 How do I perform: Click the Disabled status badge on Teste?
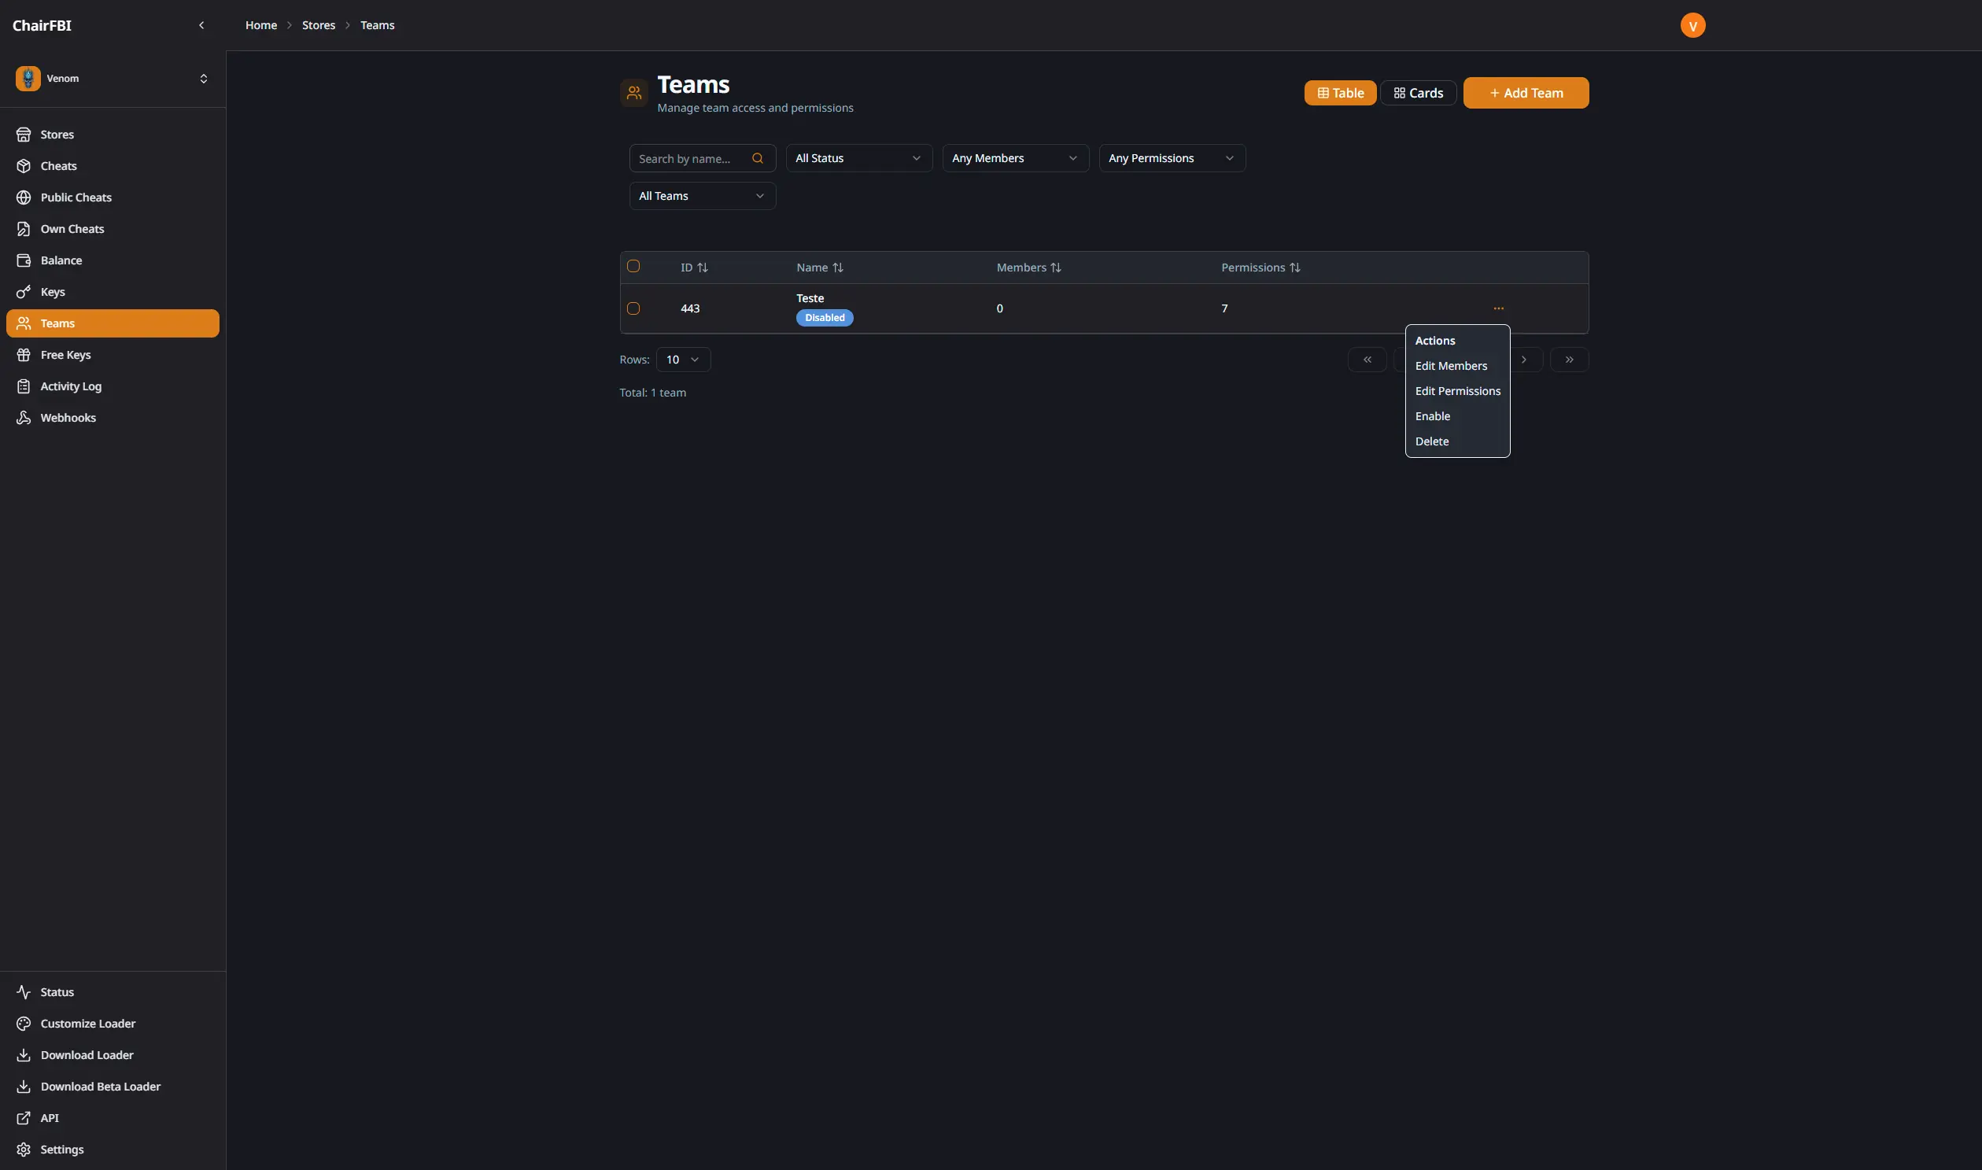coord(825,318)
